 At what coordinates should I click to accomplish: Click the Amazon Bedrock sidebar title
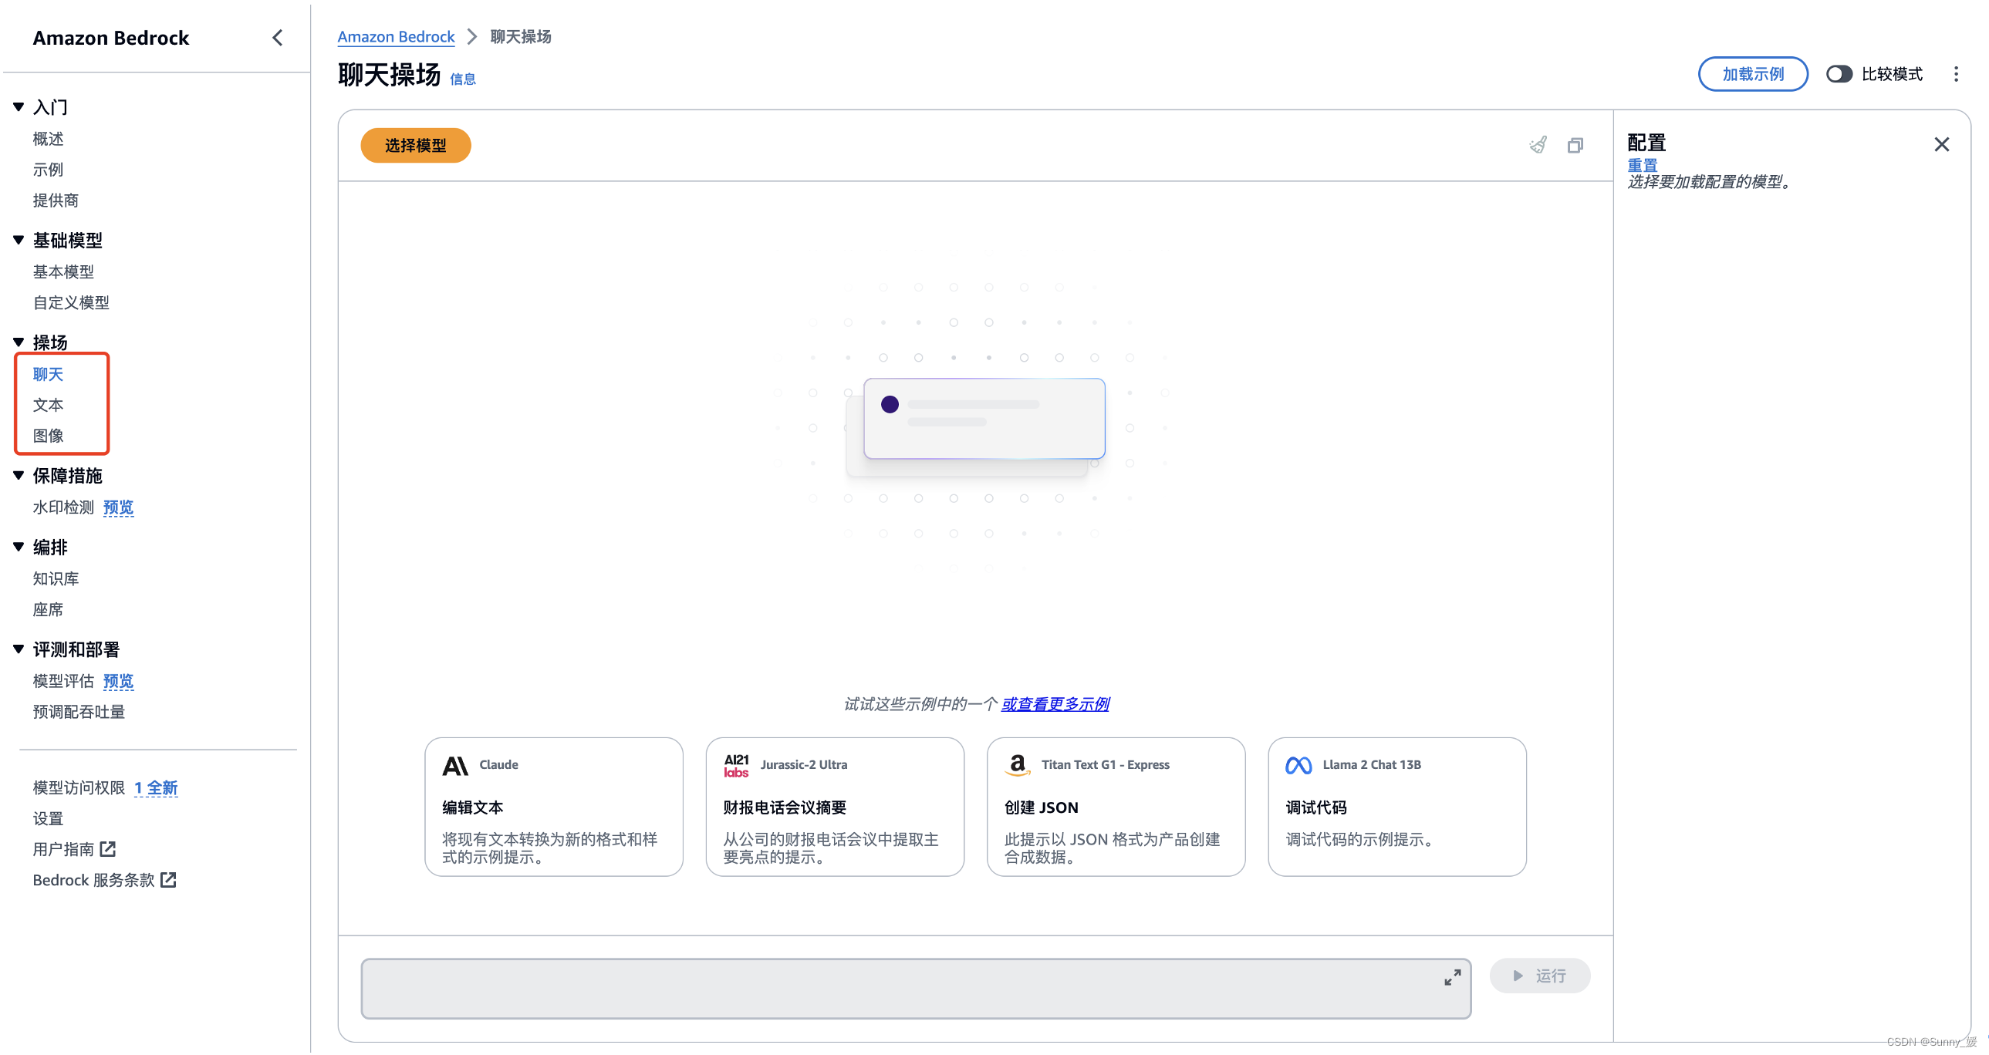tap(110, 38)
